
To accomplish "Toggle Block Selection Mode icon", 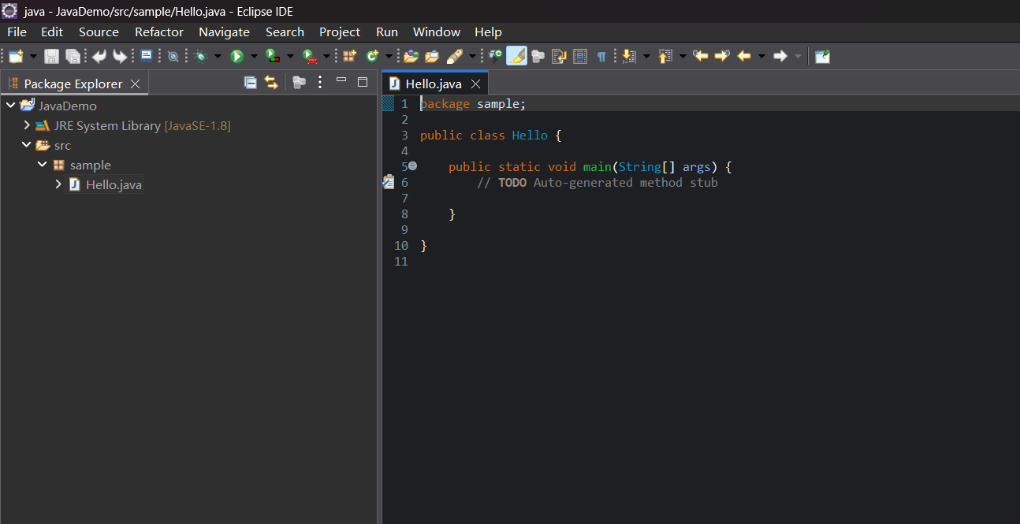I will click(x=580, y=56).
